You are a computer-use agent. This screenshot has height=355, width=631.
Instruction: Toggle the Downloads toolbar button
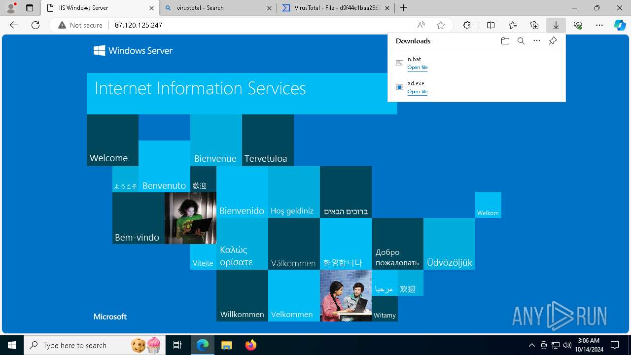pyautogui.click(x=556, y=25)
